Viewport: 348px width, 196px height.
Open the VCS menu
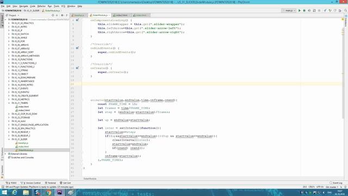click(63, 6)
